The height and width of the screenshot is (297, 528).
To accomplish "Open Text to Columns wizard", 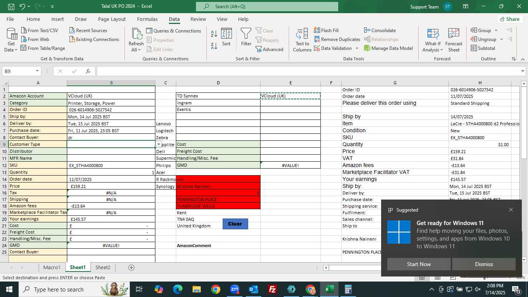I will [302, 39].
